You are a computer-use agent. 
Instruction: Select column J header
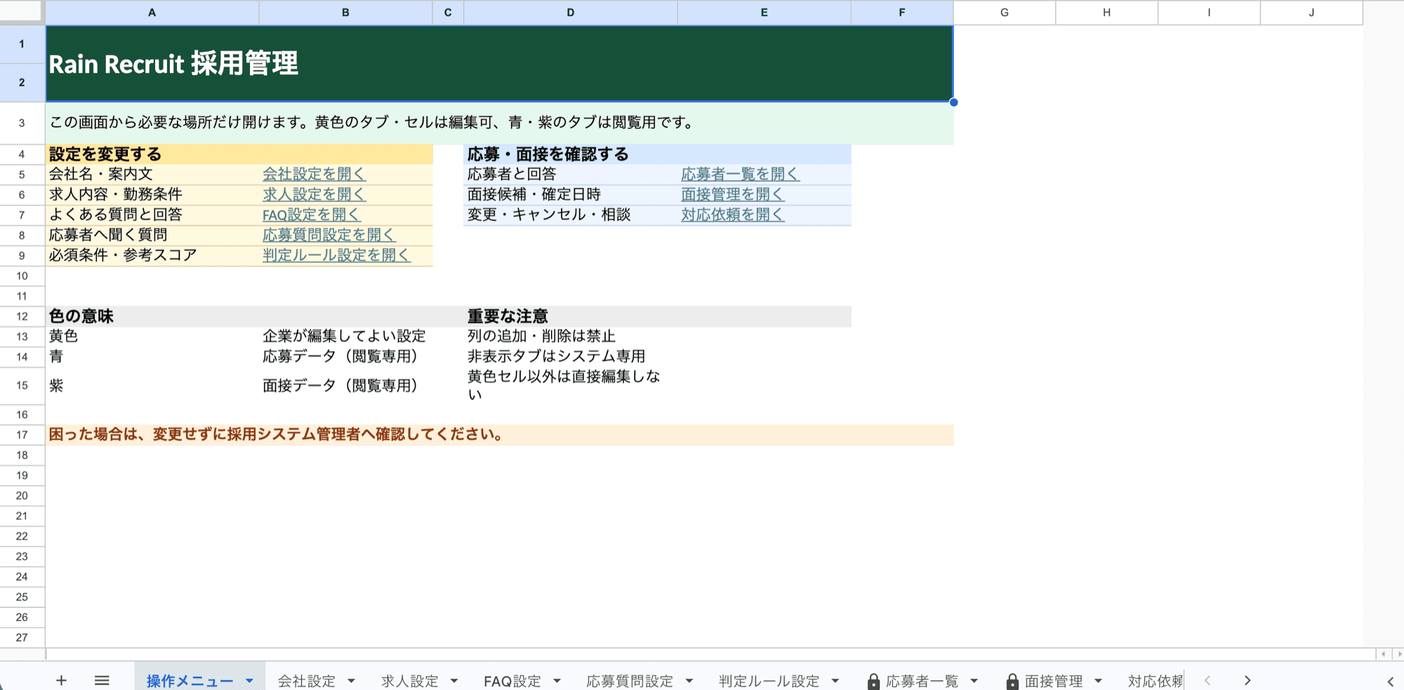coord(1311,13)
